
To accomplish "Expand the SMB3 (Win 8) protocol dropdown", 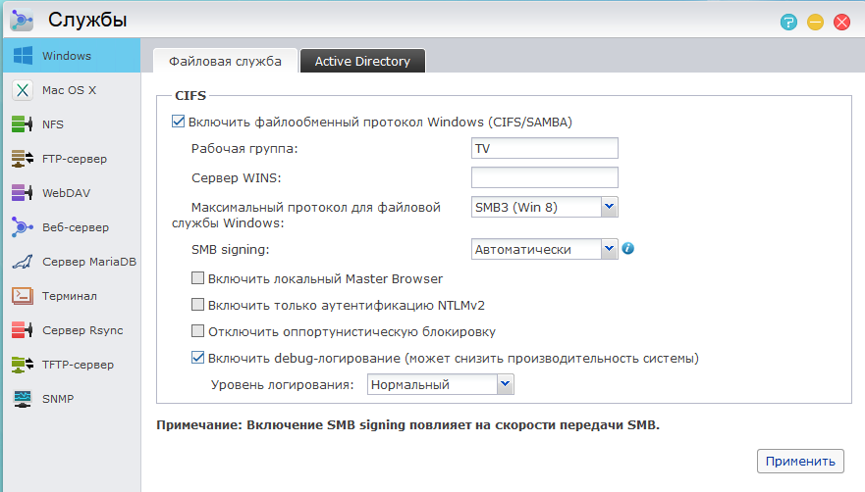I will 608,206.
